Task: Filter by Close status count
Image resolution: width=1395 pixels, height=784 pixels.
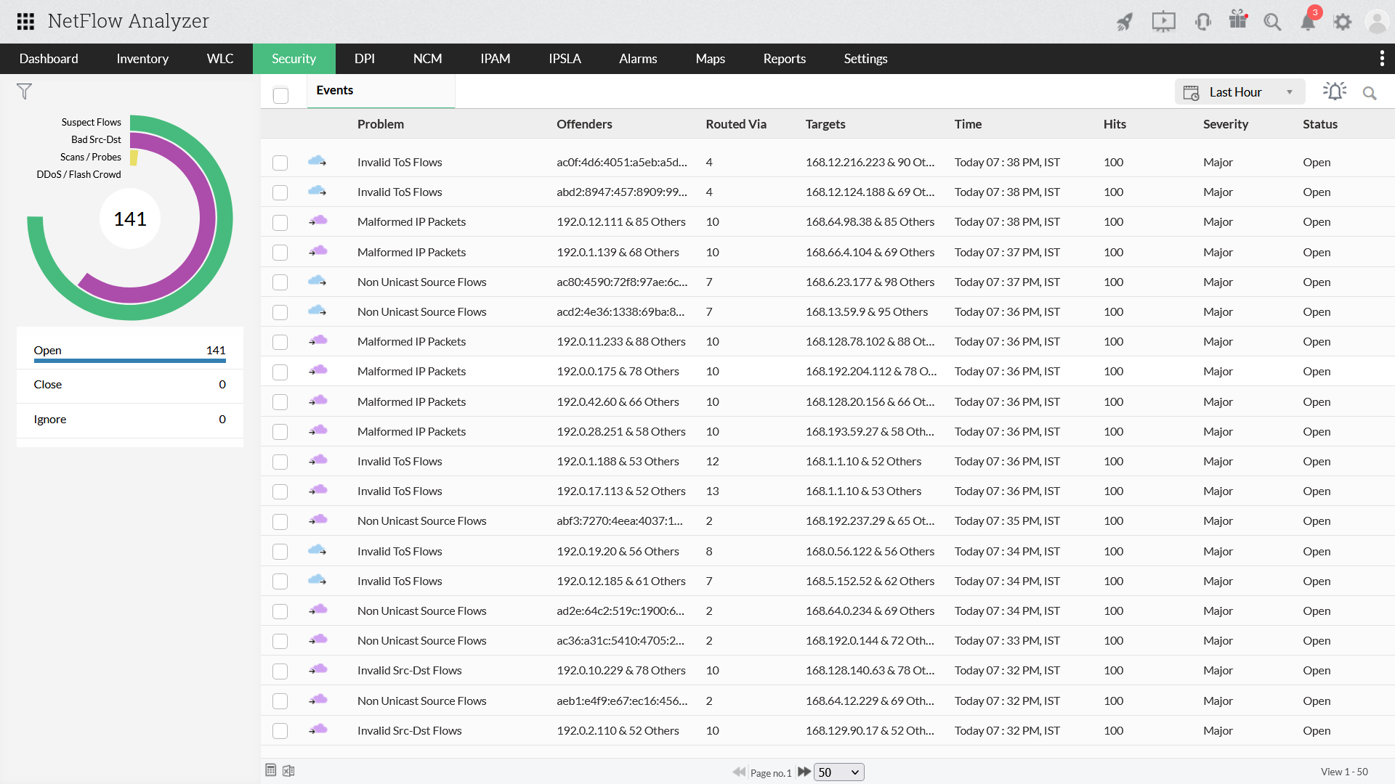Action: (x=129, y=385)
